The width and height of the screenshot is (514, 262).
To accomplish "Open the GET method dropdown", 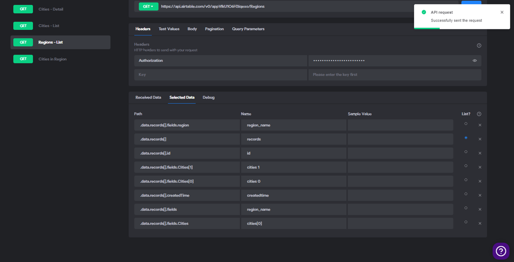I will click(x=149, y=6).
